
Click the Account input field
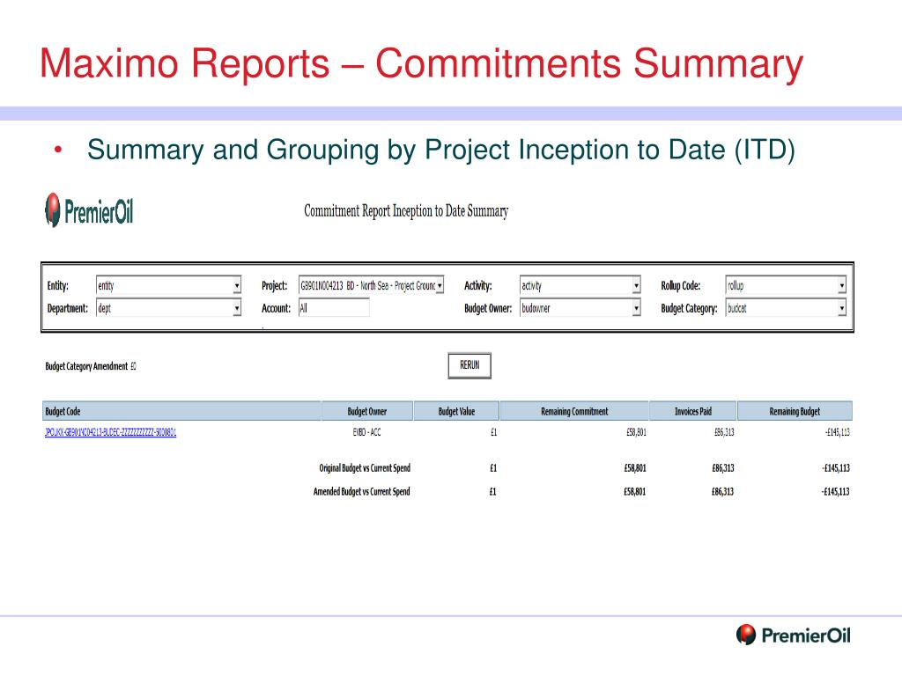point(334,308)
